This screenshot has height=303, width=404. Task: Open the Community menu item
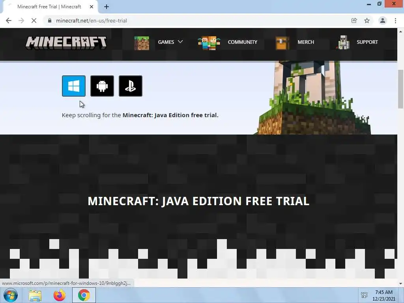click(x=243, y=42)
